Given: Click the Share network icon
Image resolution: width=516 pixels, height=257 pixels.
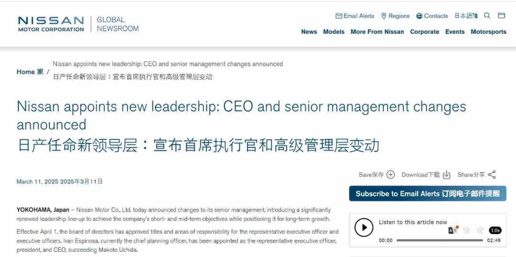Looking at the screenshot, I should 492,175.
